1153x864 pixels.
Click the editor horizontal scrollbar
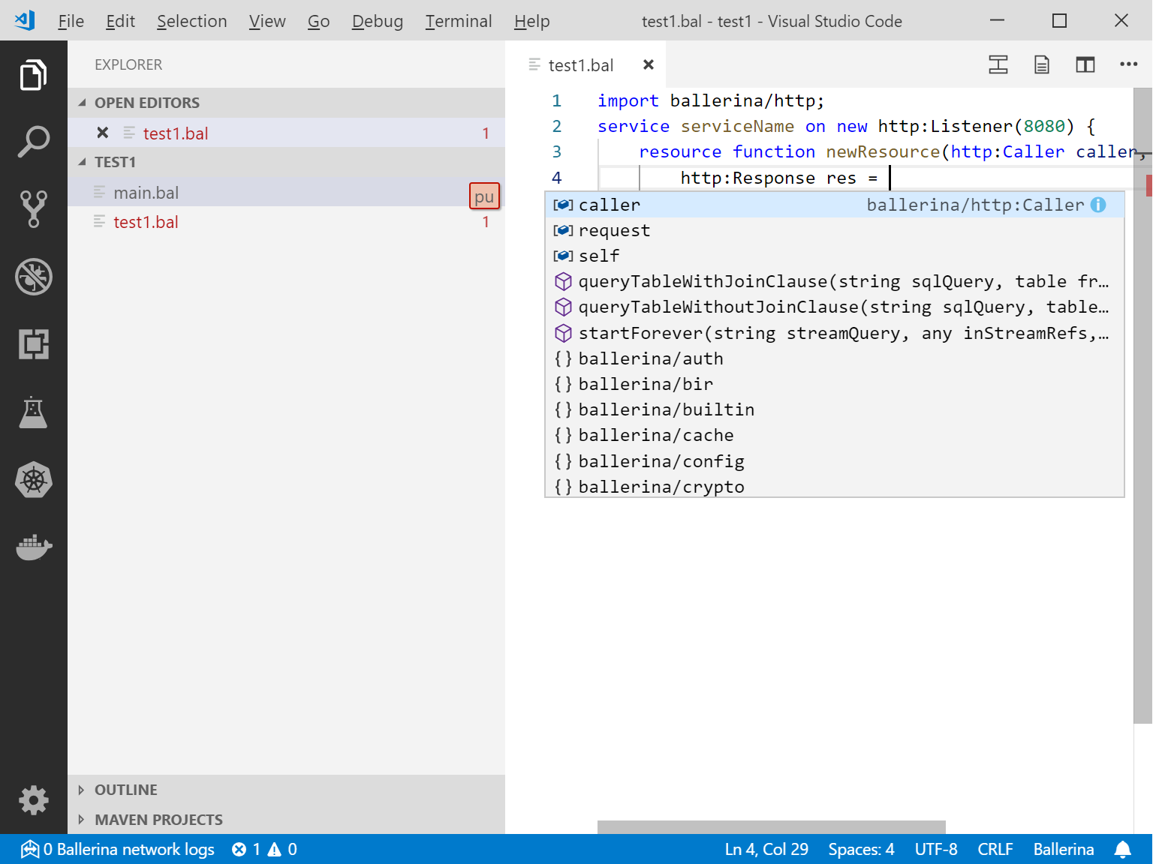coord(771,827)
